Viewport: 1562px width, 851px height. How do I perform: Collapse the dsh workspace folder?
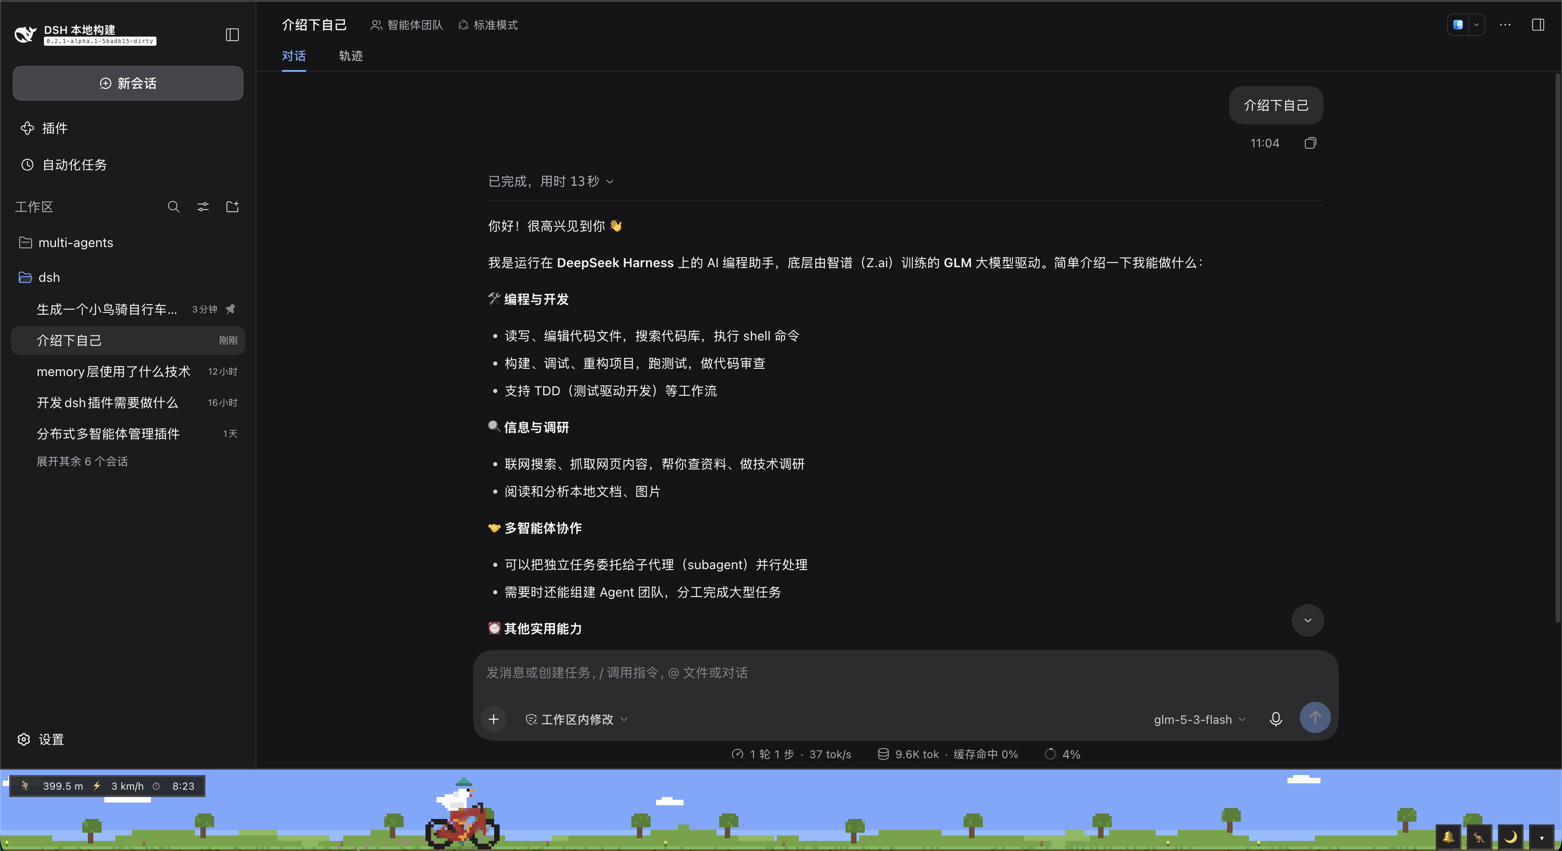click(128, 277)
